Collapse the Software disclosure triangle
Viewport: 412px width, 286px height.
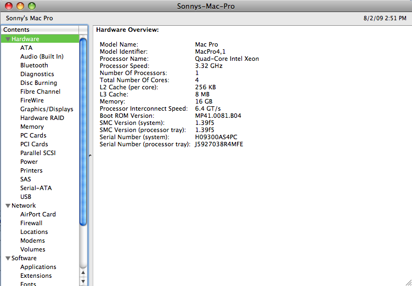8,259
